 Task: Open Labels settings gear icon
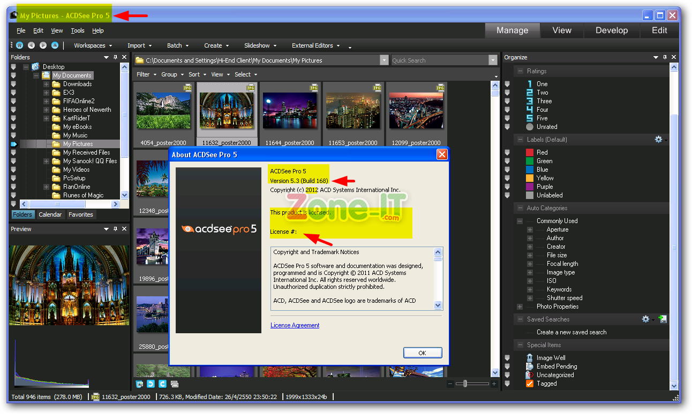(x=658, y=140)
